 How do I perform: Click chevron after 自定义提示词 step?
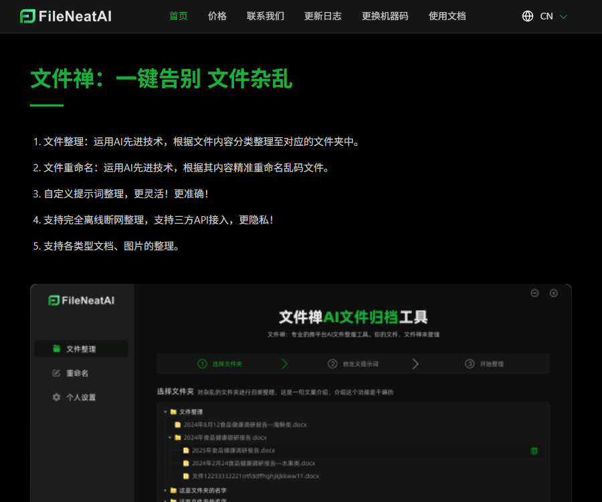point(415,363)
